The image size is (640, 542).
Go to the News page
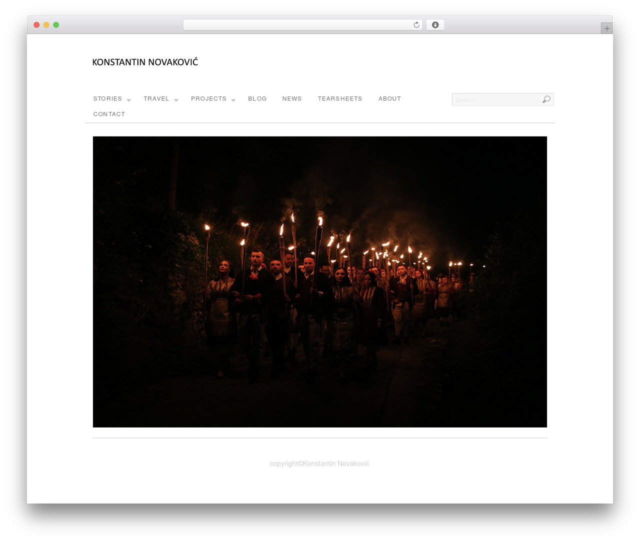(292, 99)
